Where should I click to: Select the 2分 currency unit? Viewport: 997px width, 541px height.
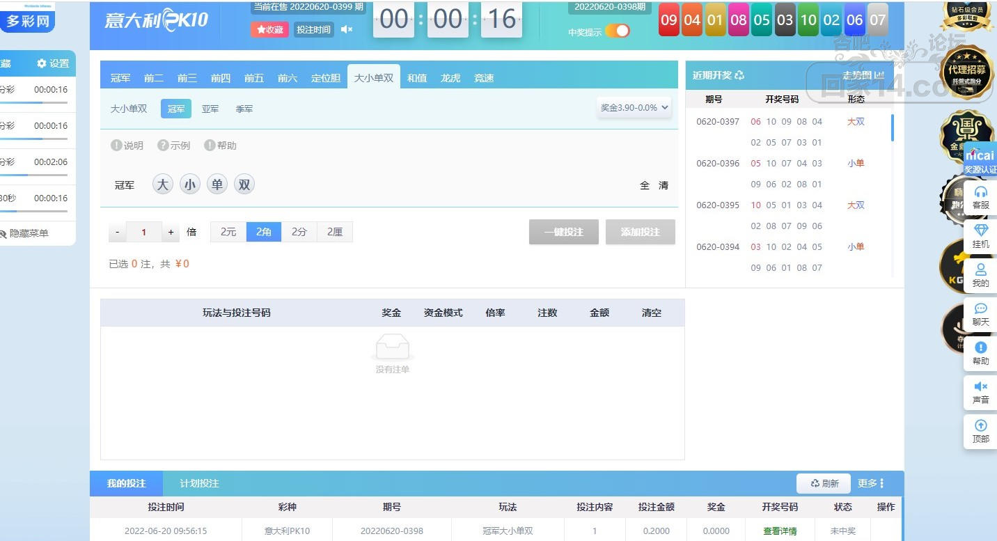click(x=299, y=232)
